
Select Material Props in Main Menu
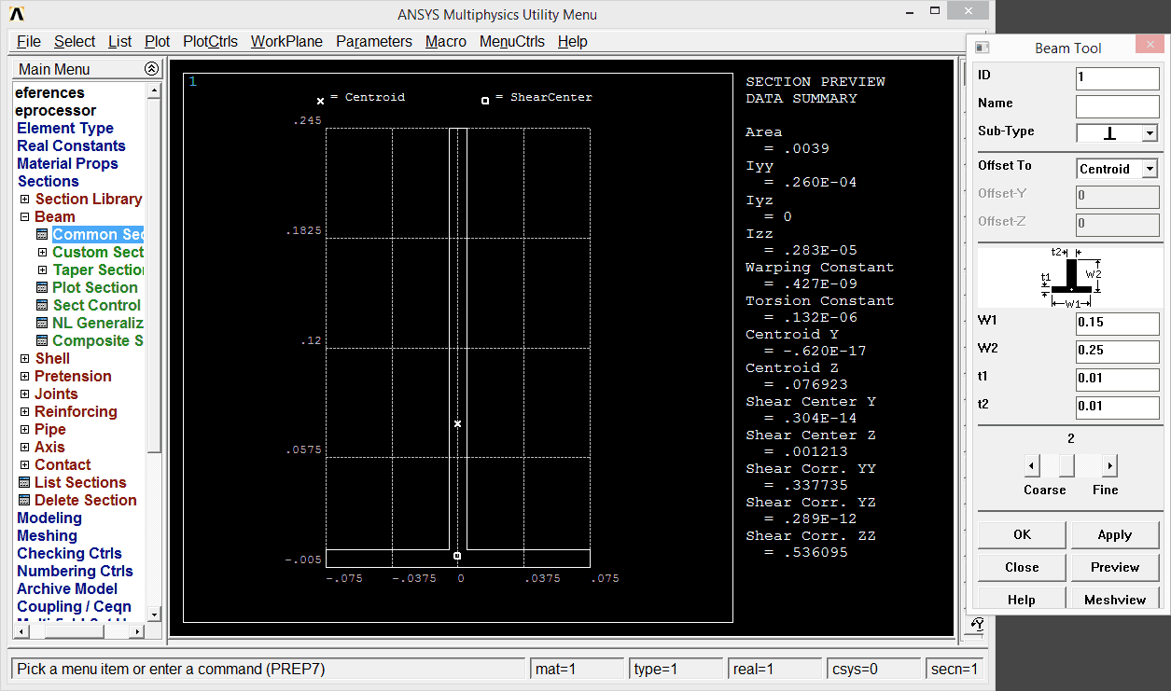click(67, 164)
